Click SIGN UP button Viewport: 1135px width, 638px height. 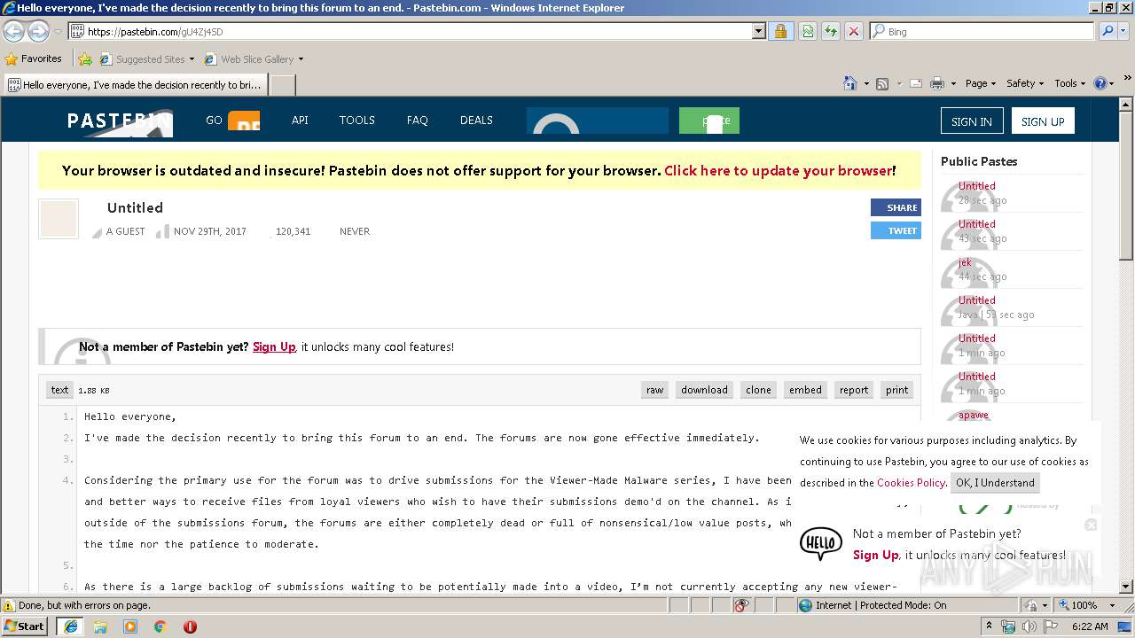pyautogui.click(x=1043, y=121)
